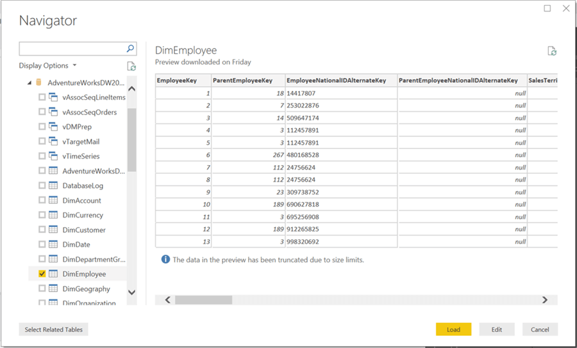Select DimGeography in the table list

pos(86,289)
